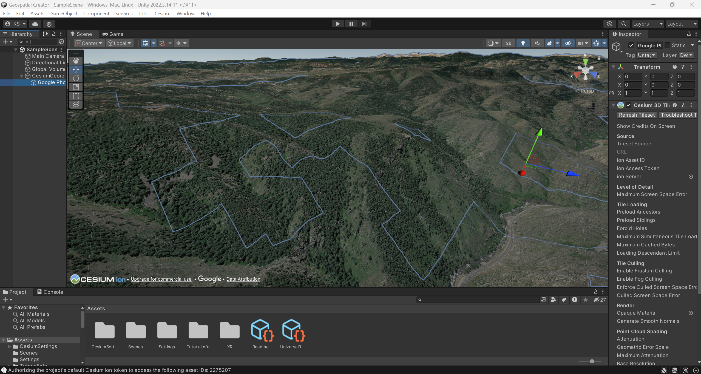
Task: Open the KS account dropdown
Action: [x=15, y=24]
